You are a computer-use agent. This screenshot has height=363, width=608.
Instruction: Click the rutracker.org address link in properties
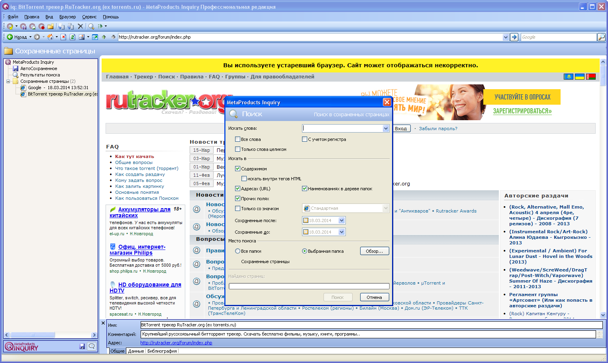tap(176, 343)
